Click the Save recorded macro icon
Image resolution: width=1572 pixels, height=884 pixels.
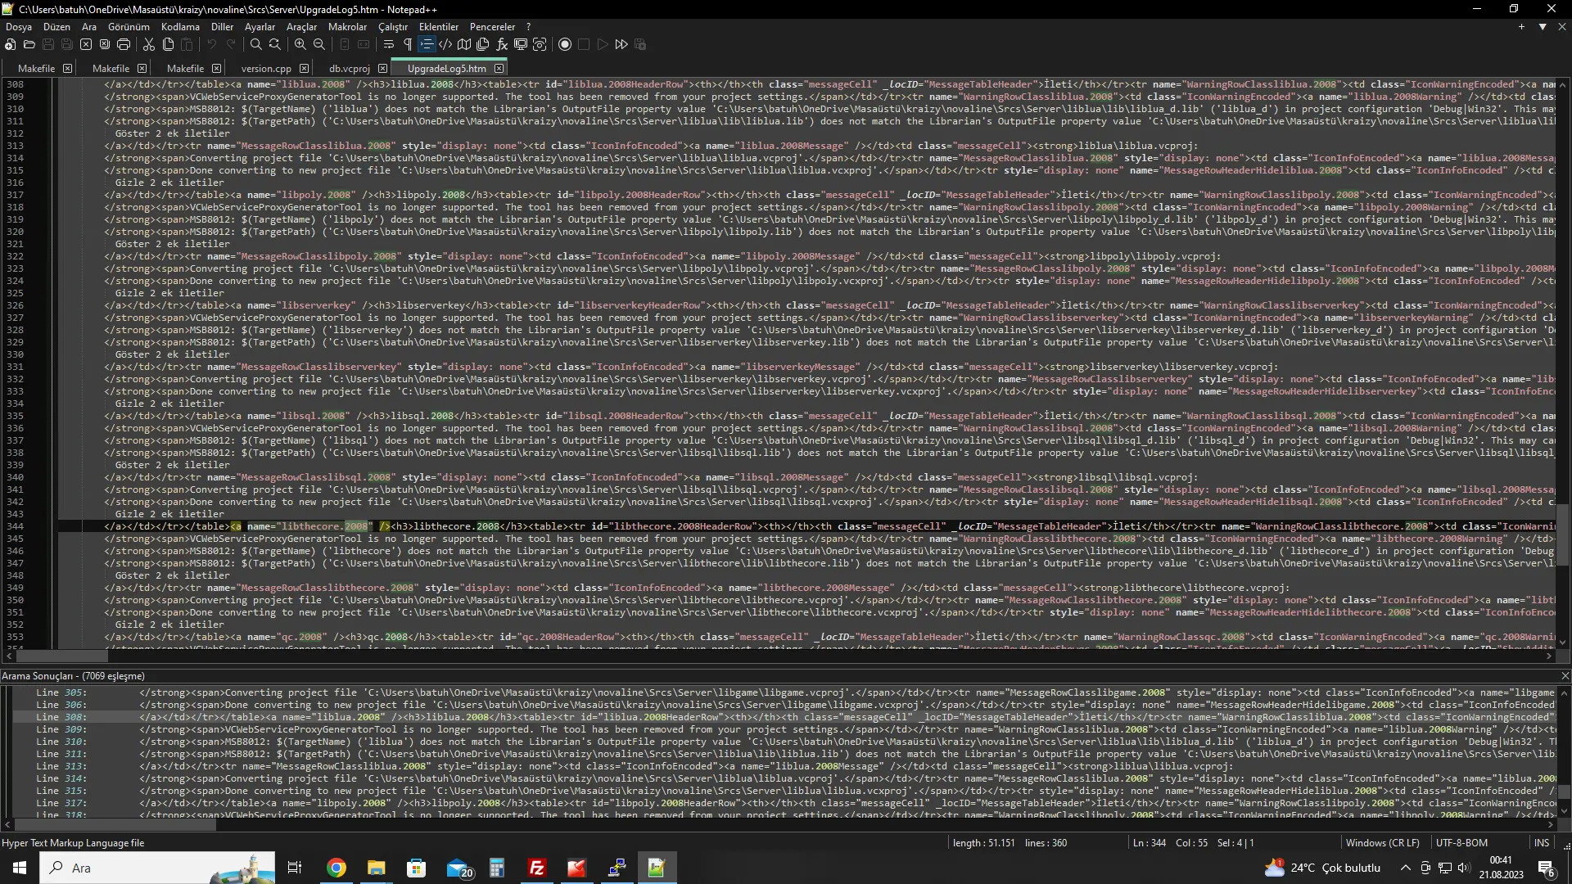tap(640, 44)
